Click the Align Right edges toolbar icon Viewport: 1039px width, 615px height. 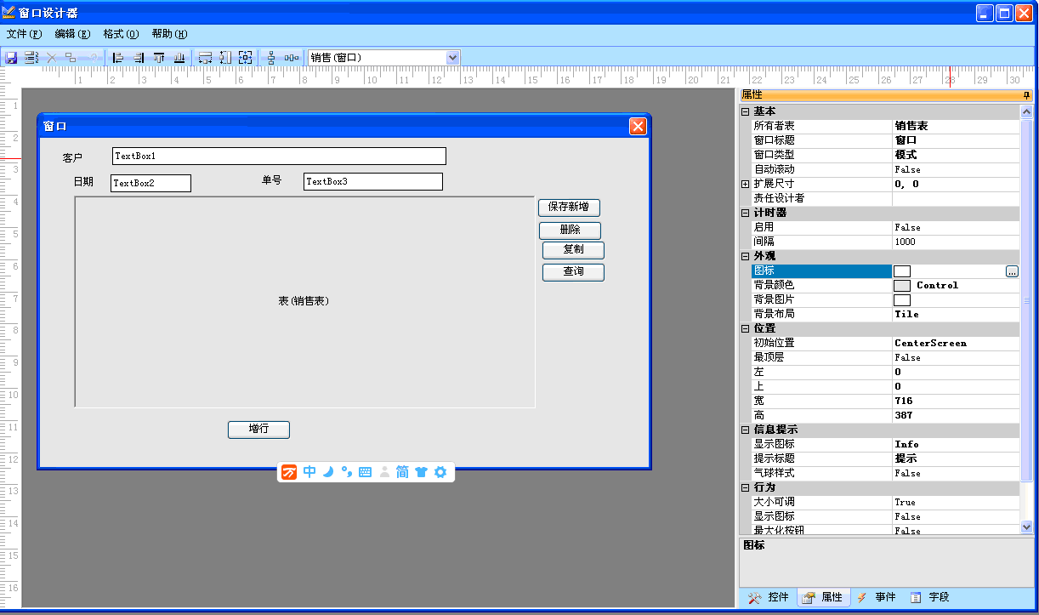click(x=139, y=58)
